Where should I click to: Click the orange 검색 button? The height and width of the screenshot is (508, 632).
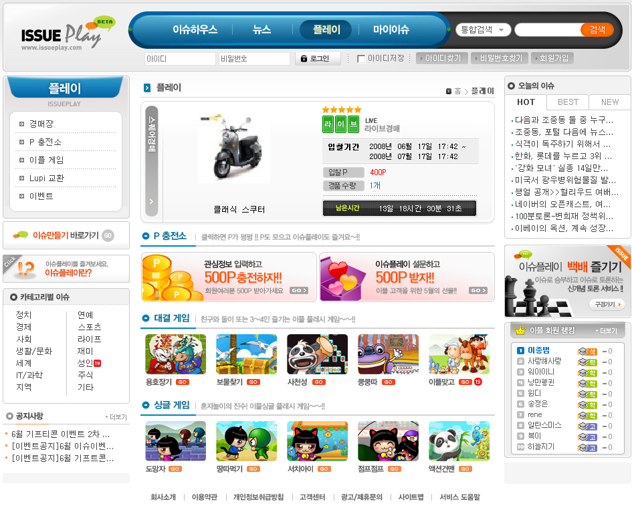pos(597,29)
